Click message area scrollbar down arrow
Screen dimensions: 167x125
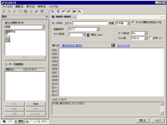click(x=162, y=113)
